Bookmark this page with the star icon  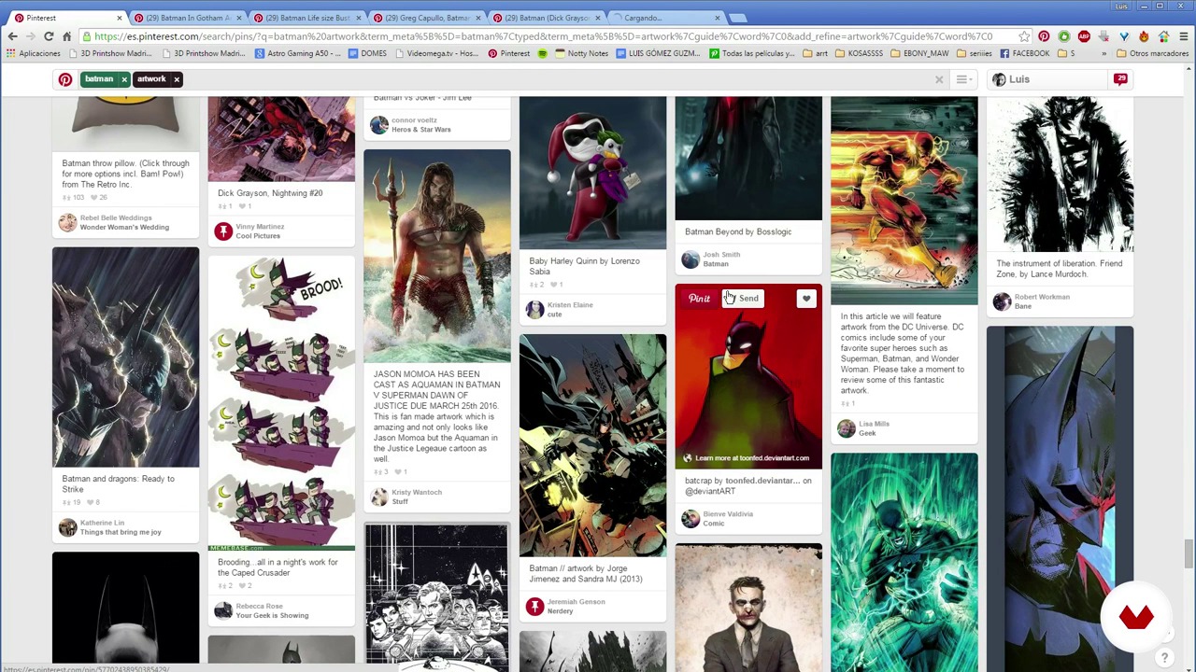tap(1024, 36)
